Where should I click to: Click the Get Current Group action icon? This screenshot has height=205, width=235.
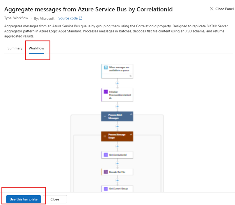tap(106, 189)
